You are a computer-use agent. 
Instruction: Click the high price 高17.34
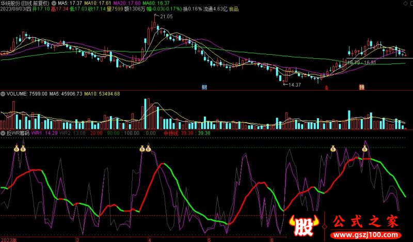tap(59, 9)
